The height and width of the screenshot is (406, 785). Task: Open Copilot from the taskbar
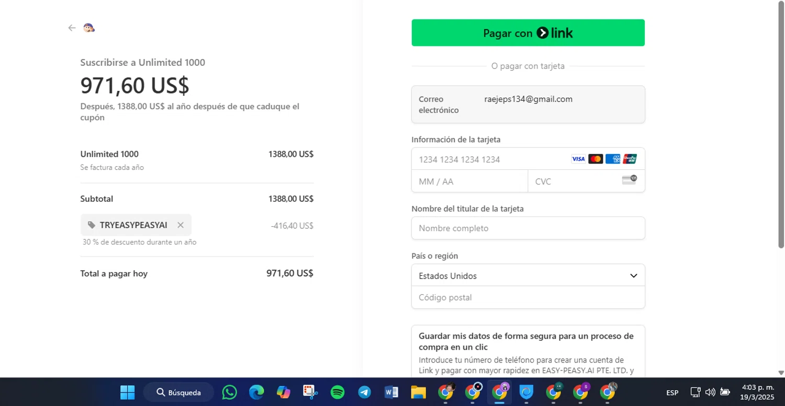pyautogui.click(x=284, y=392)
